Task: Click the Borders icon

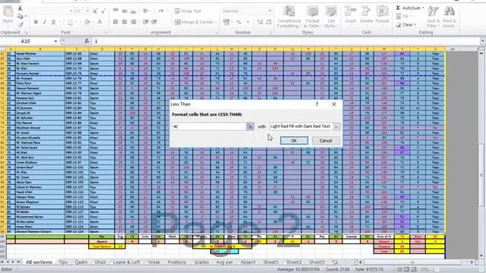Action: point(71,22)
